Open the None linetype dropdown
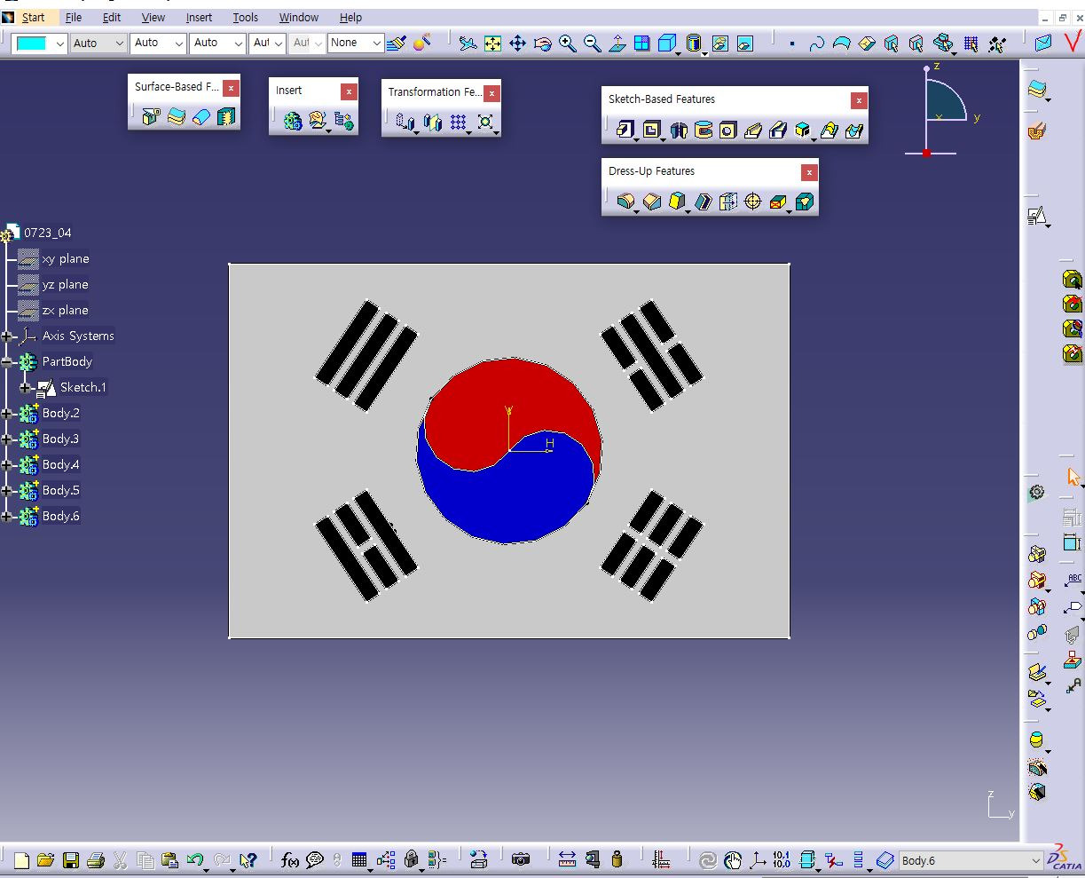The width and height of the screenshot is (1085, 878). (376, 42)
